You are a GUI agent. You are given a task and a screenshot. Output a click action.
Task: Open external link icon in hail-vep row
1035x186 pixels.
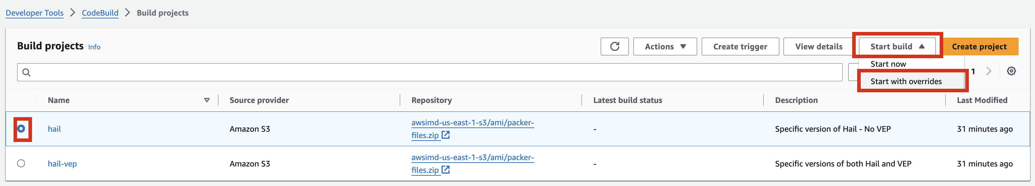click(x=446, y=170)
